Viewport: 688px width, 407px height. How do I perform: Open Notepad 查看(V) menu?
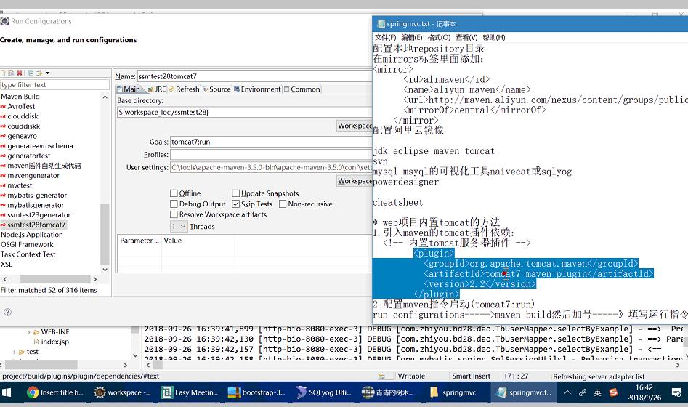(x=466, y=37)
